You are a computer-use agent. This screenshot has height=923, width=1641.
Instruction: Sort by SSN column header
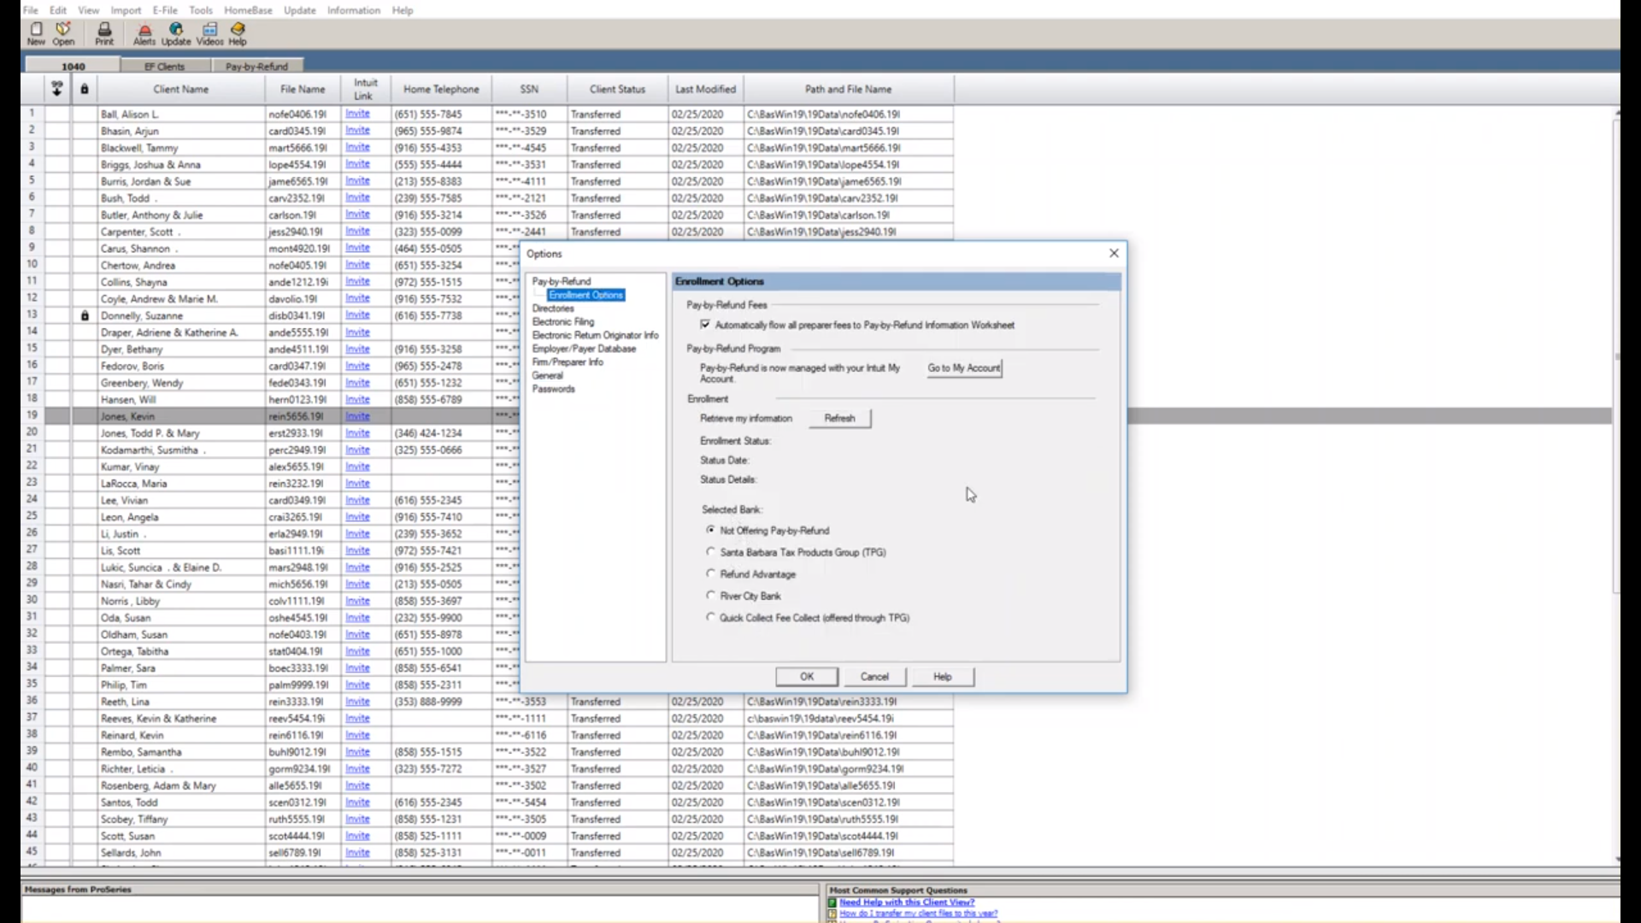click(529, 89)
